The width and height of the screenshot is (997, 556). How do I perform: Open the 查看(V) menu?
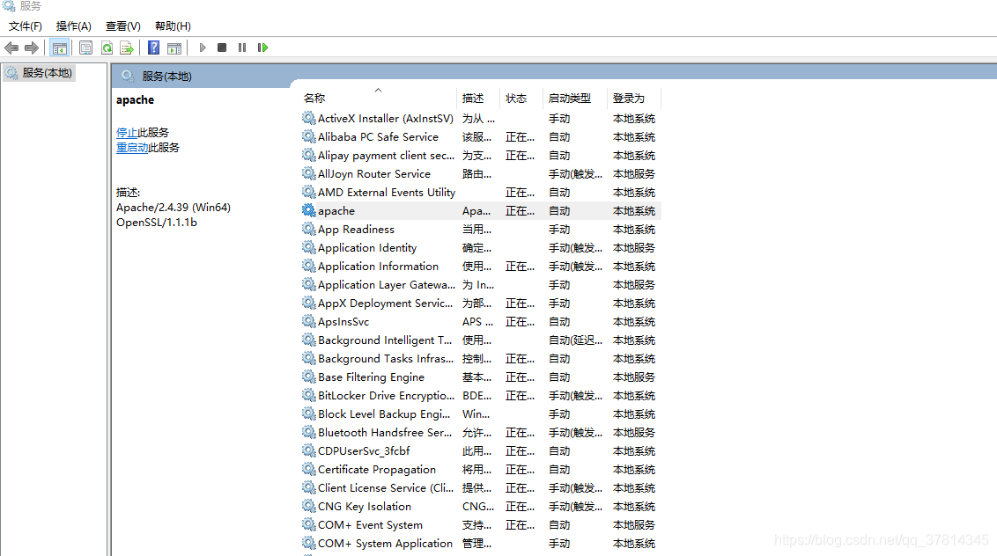point(122,26)
